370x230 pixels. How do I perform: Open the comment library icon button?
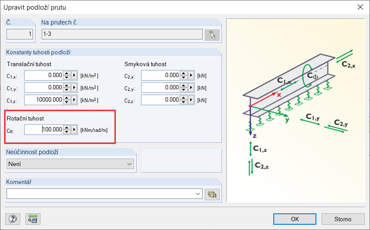pyautogui.click(x=212, y=194)
